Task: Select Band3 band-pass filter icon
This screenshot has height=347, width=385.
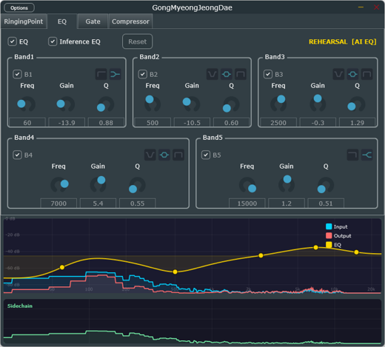Action: tap(367, 74)
